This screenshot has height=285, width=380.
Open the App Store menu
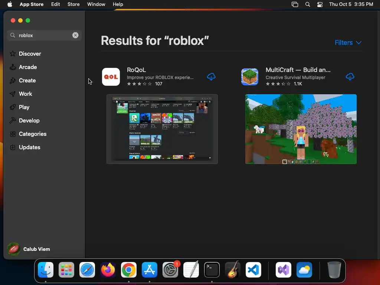pyautogui.click(x=32, y=4)
